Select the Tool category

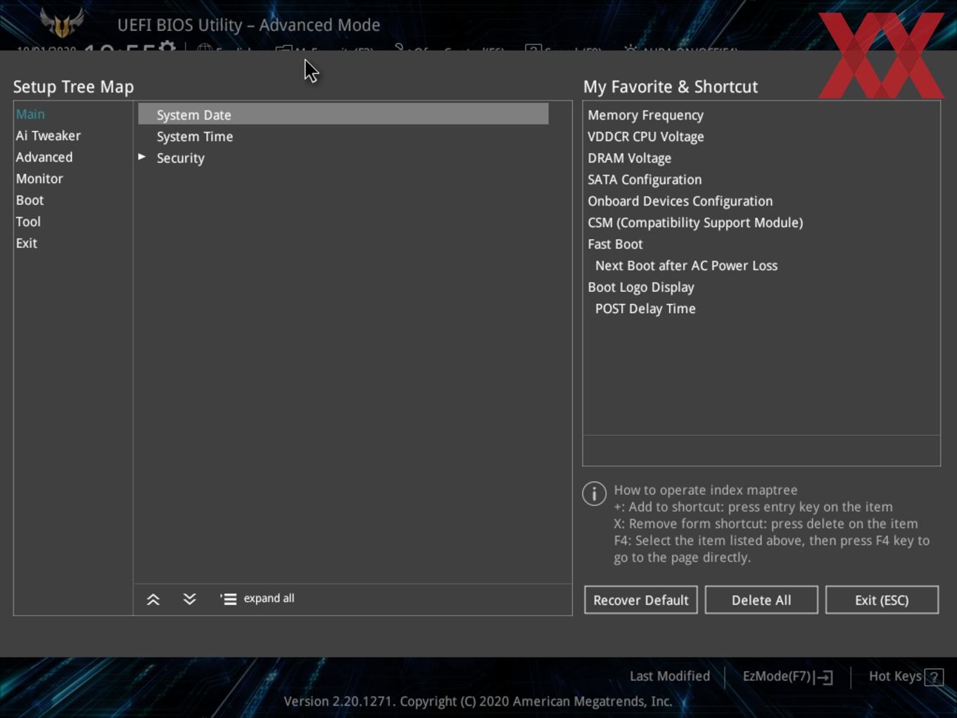point(28,222)
